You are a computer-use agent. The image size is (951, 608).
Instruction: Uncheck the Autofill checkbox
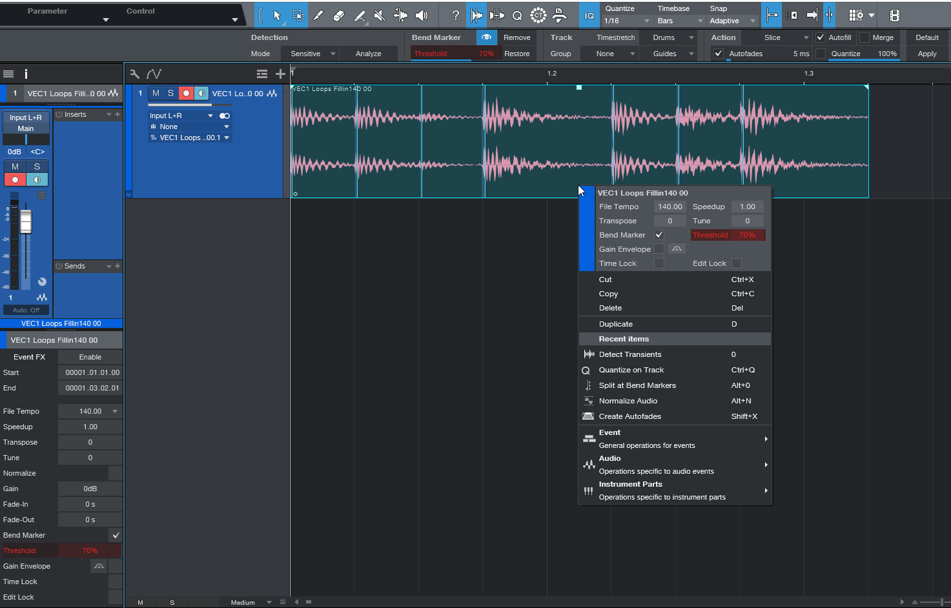pos(821,37)
